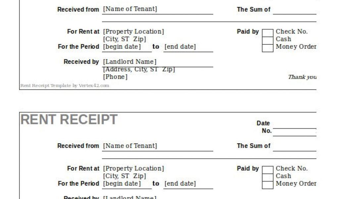
Task: Select the top [begin date] field
Action: click(x=127, y=47)
